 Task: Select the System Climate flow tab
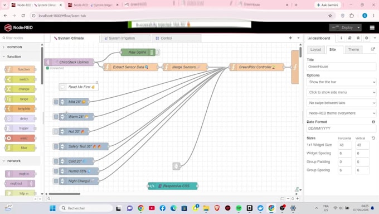click(75, 39)
